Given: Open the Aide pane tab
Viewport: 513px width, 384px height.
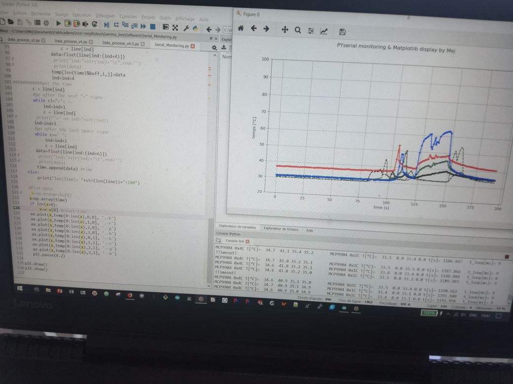Looking at the screenshot, I should 309,230.
